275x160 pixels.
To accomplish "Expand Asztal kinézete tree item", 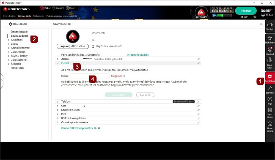I will 9,48.
